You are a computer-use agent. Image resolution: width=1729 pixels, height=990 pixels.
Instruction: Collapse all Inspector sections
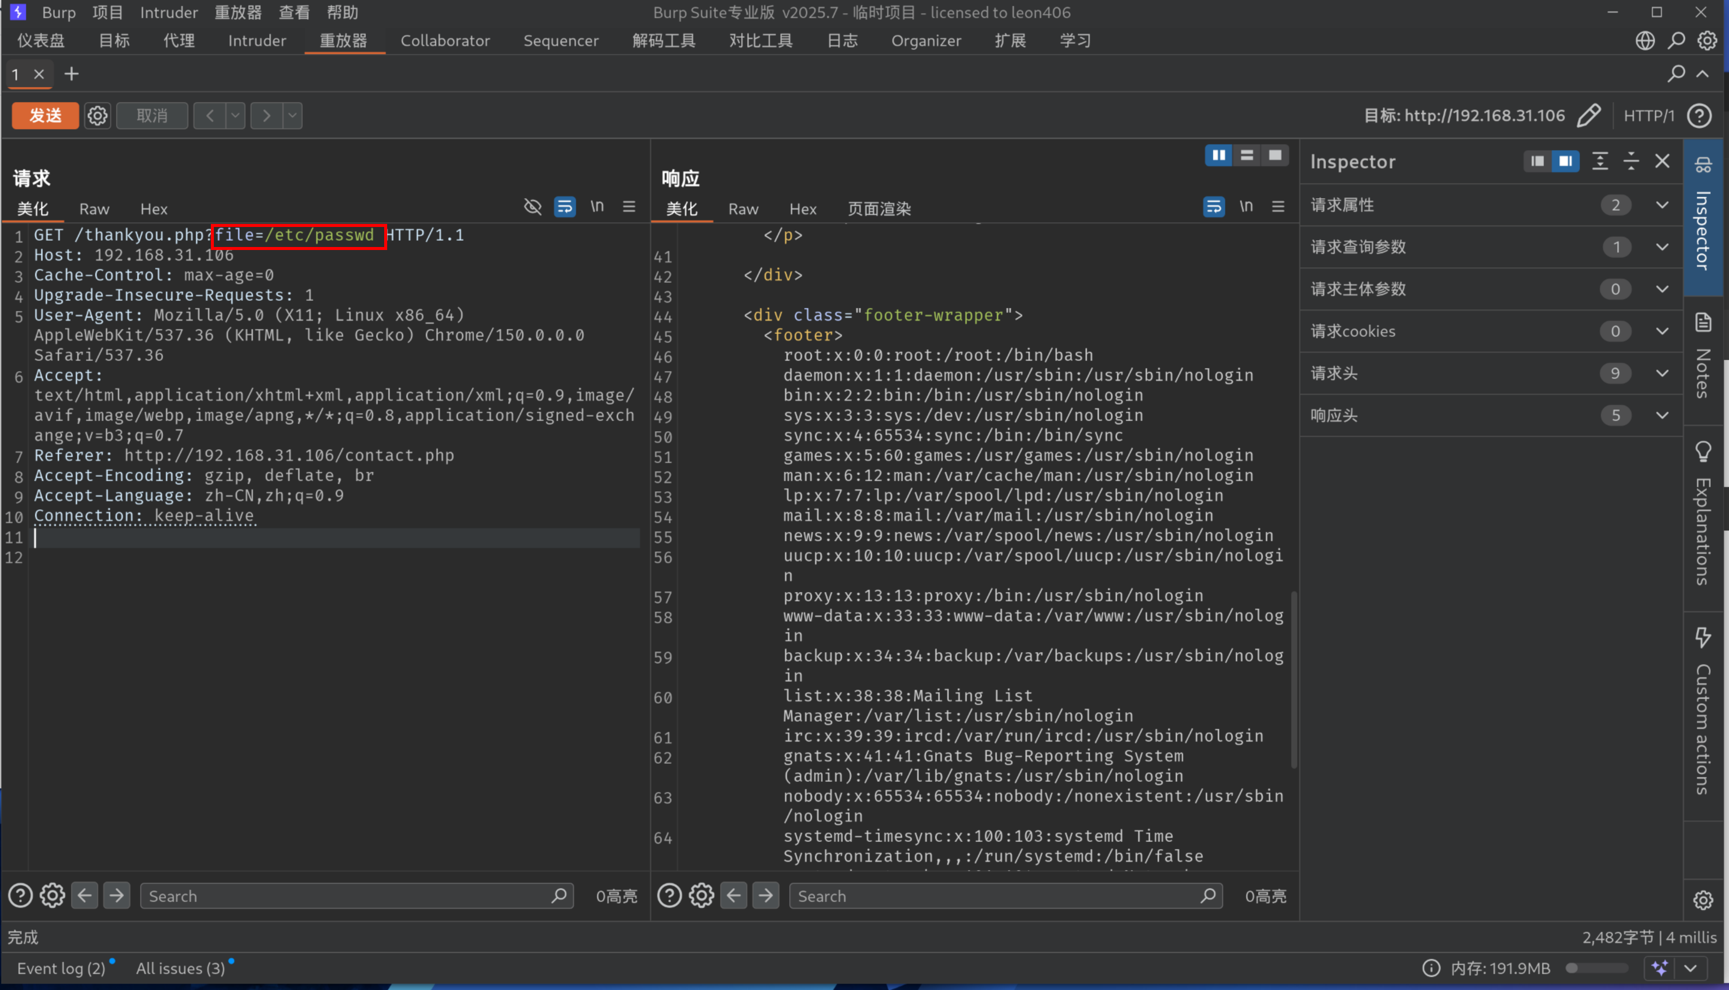[x=1631, y=161]
